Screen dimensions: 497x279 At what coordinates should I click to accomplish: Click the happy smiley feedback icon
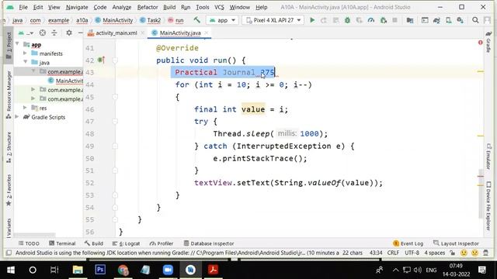pos(464,253)
